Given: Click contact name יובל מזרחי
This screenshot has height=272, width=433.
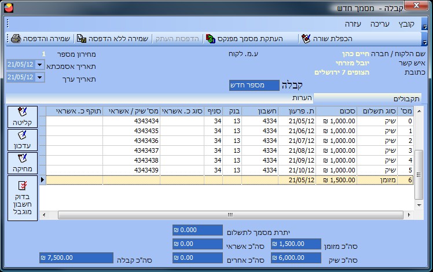Looking at the screenshot, I should tap(353, 63).
